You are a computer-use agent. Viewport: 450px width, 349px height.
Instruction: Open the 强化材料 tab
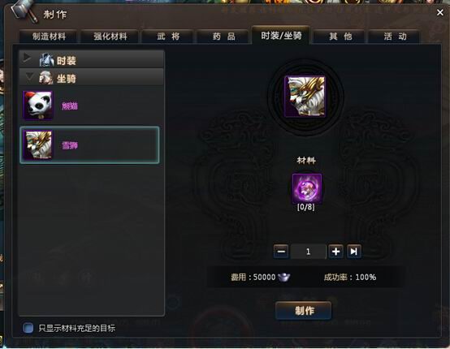tap(110, 37)
